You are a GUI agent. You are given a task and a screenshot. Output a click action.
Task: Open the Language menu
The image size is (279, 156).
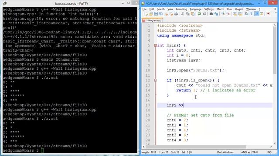click(x=196, y=9)
